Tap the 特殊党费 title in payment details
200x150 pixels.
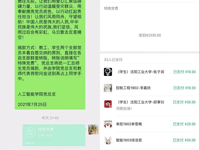[111, 8]
